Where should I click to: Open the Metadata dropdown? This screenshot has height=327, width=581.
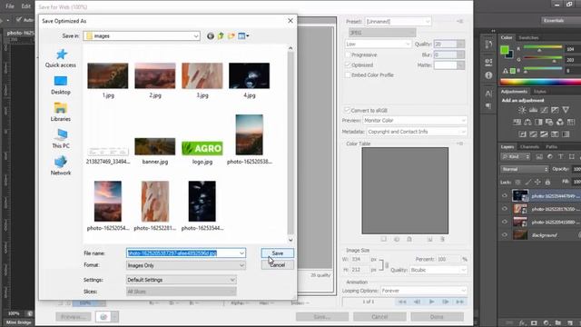tap(417, 132)
